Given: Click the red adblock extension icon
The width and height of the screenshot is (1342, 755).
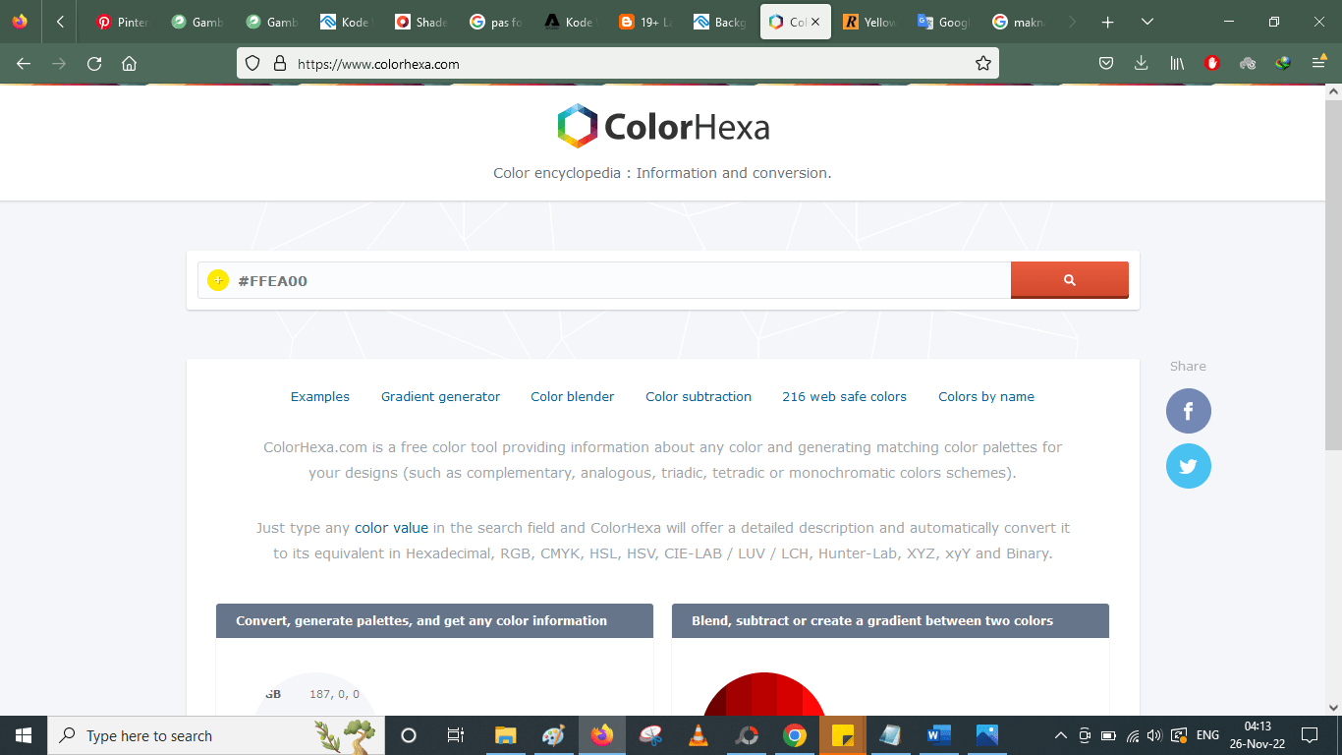Looking at the screenshot, I should 1212,64.
